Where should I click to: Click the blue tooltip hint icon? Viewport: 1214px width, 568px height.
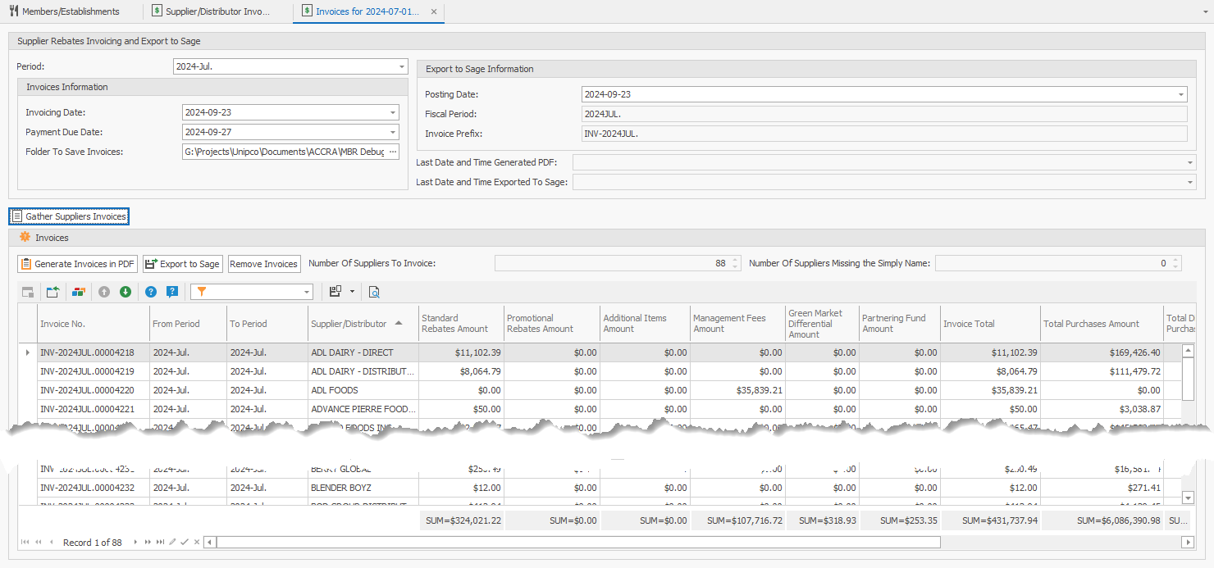tap(171, 292)
